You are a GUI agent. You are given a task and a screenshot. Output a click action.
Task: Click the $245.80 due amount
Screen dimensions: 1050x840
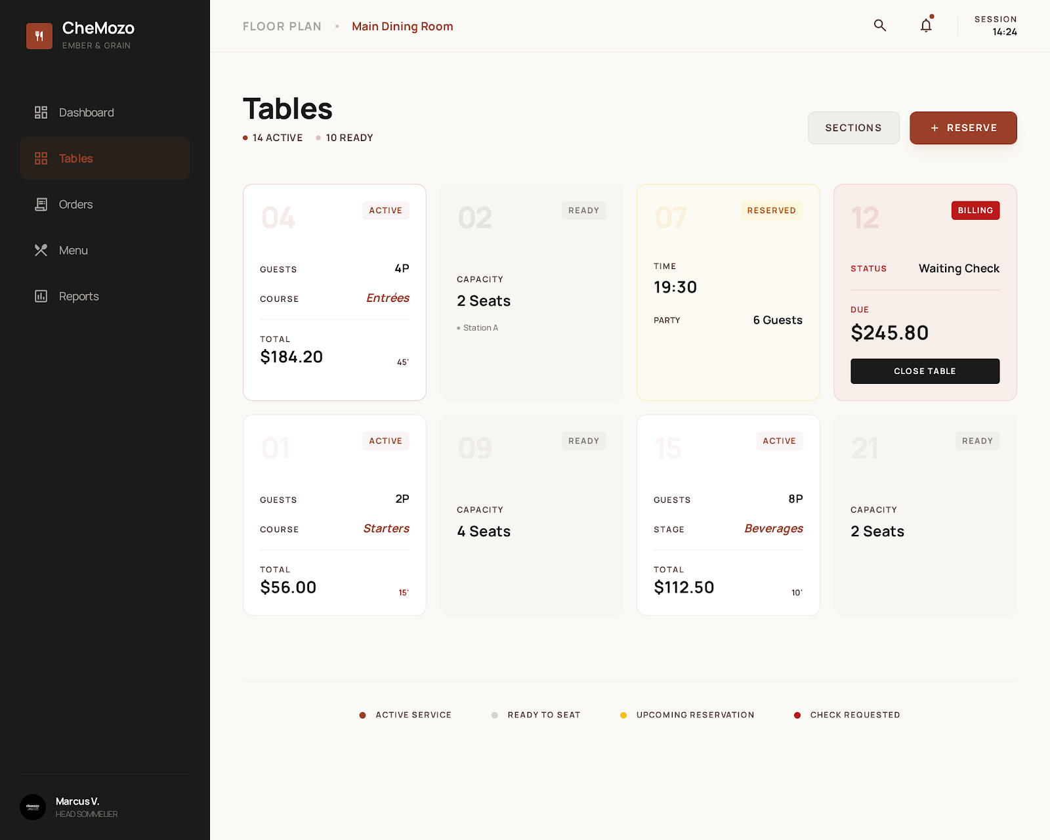pyautogui.click(x=890, y=333)
